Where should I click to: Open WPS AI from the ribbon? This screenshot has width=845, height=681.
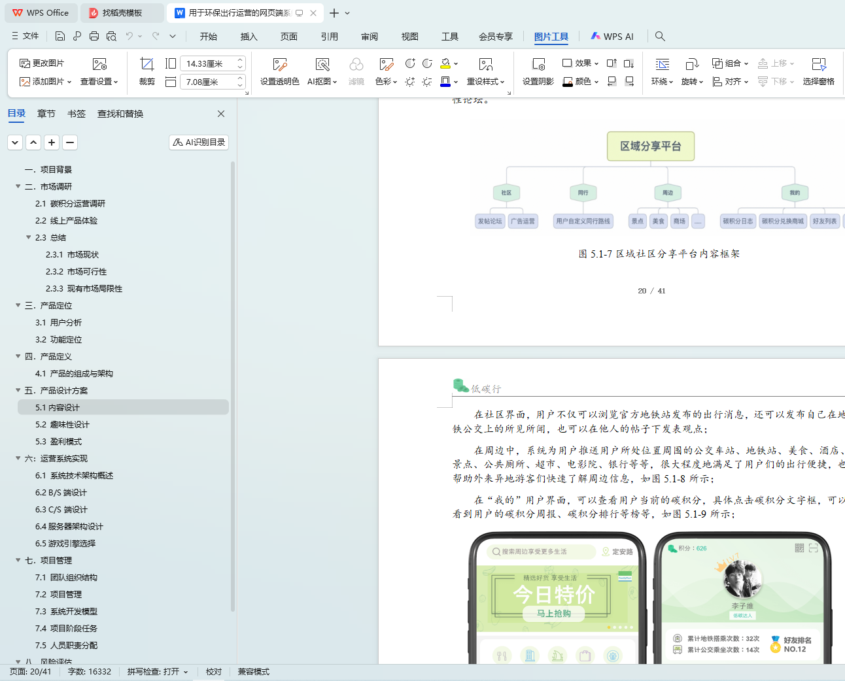pos(612,37)
